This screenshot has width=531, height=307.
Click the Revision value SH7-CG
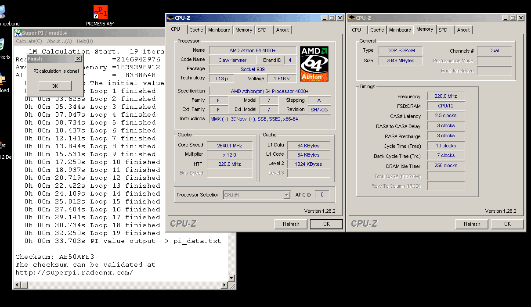tap(319, 110)
